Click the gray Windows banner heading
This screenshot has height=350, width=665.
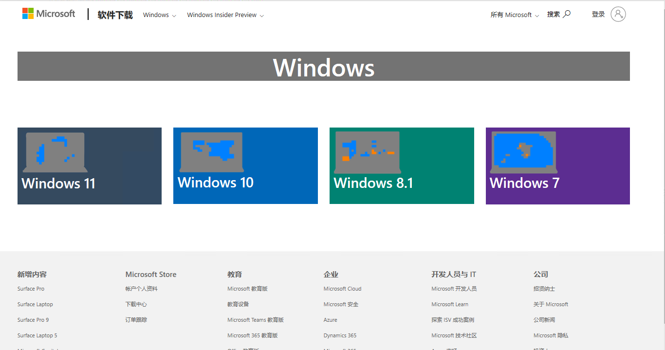pos(324,67)
